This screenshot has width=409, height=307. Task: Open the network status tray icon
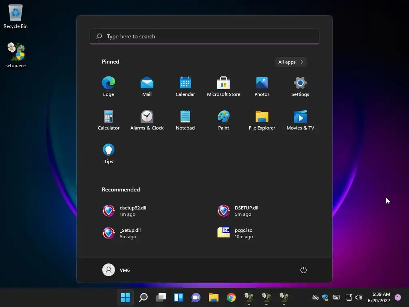click(x=349, y=297)
